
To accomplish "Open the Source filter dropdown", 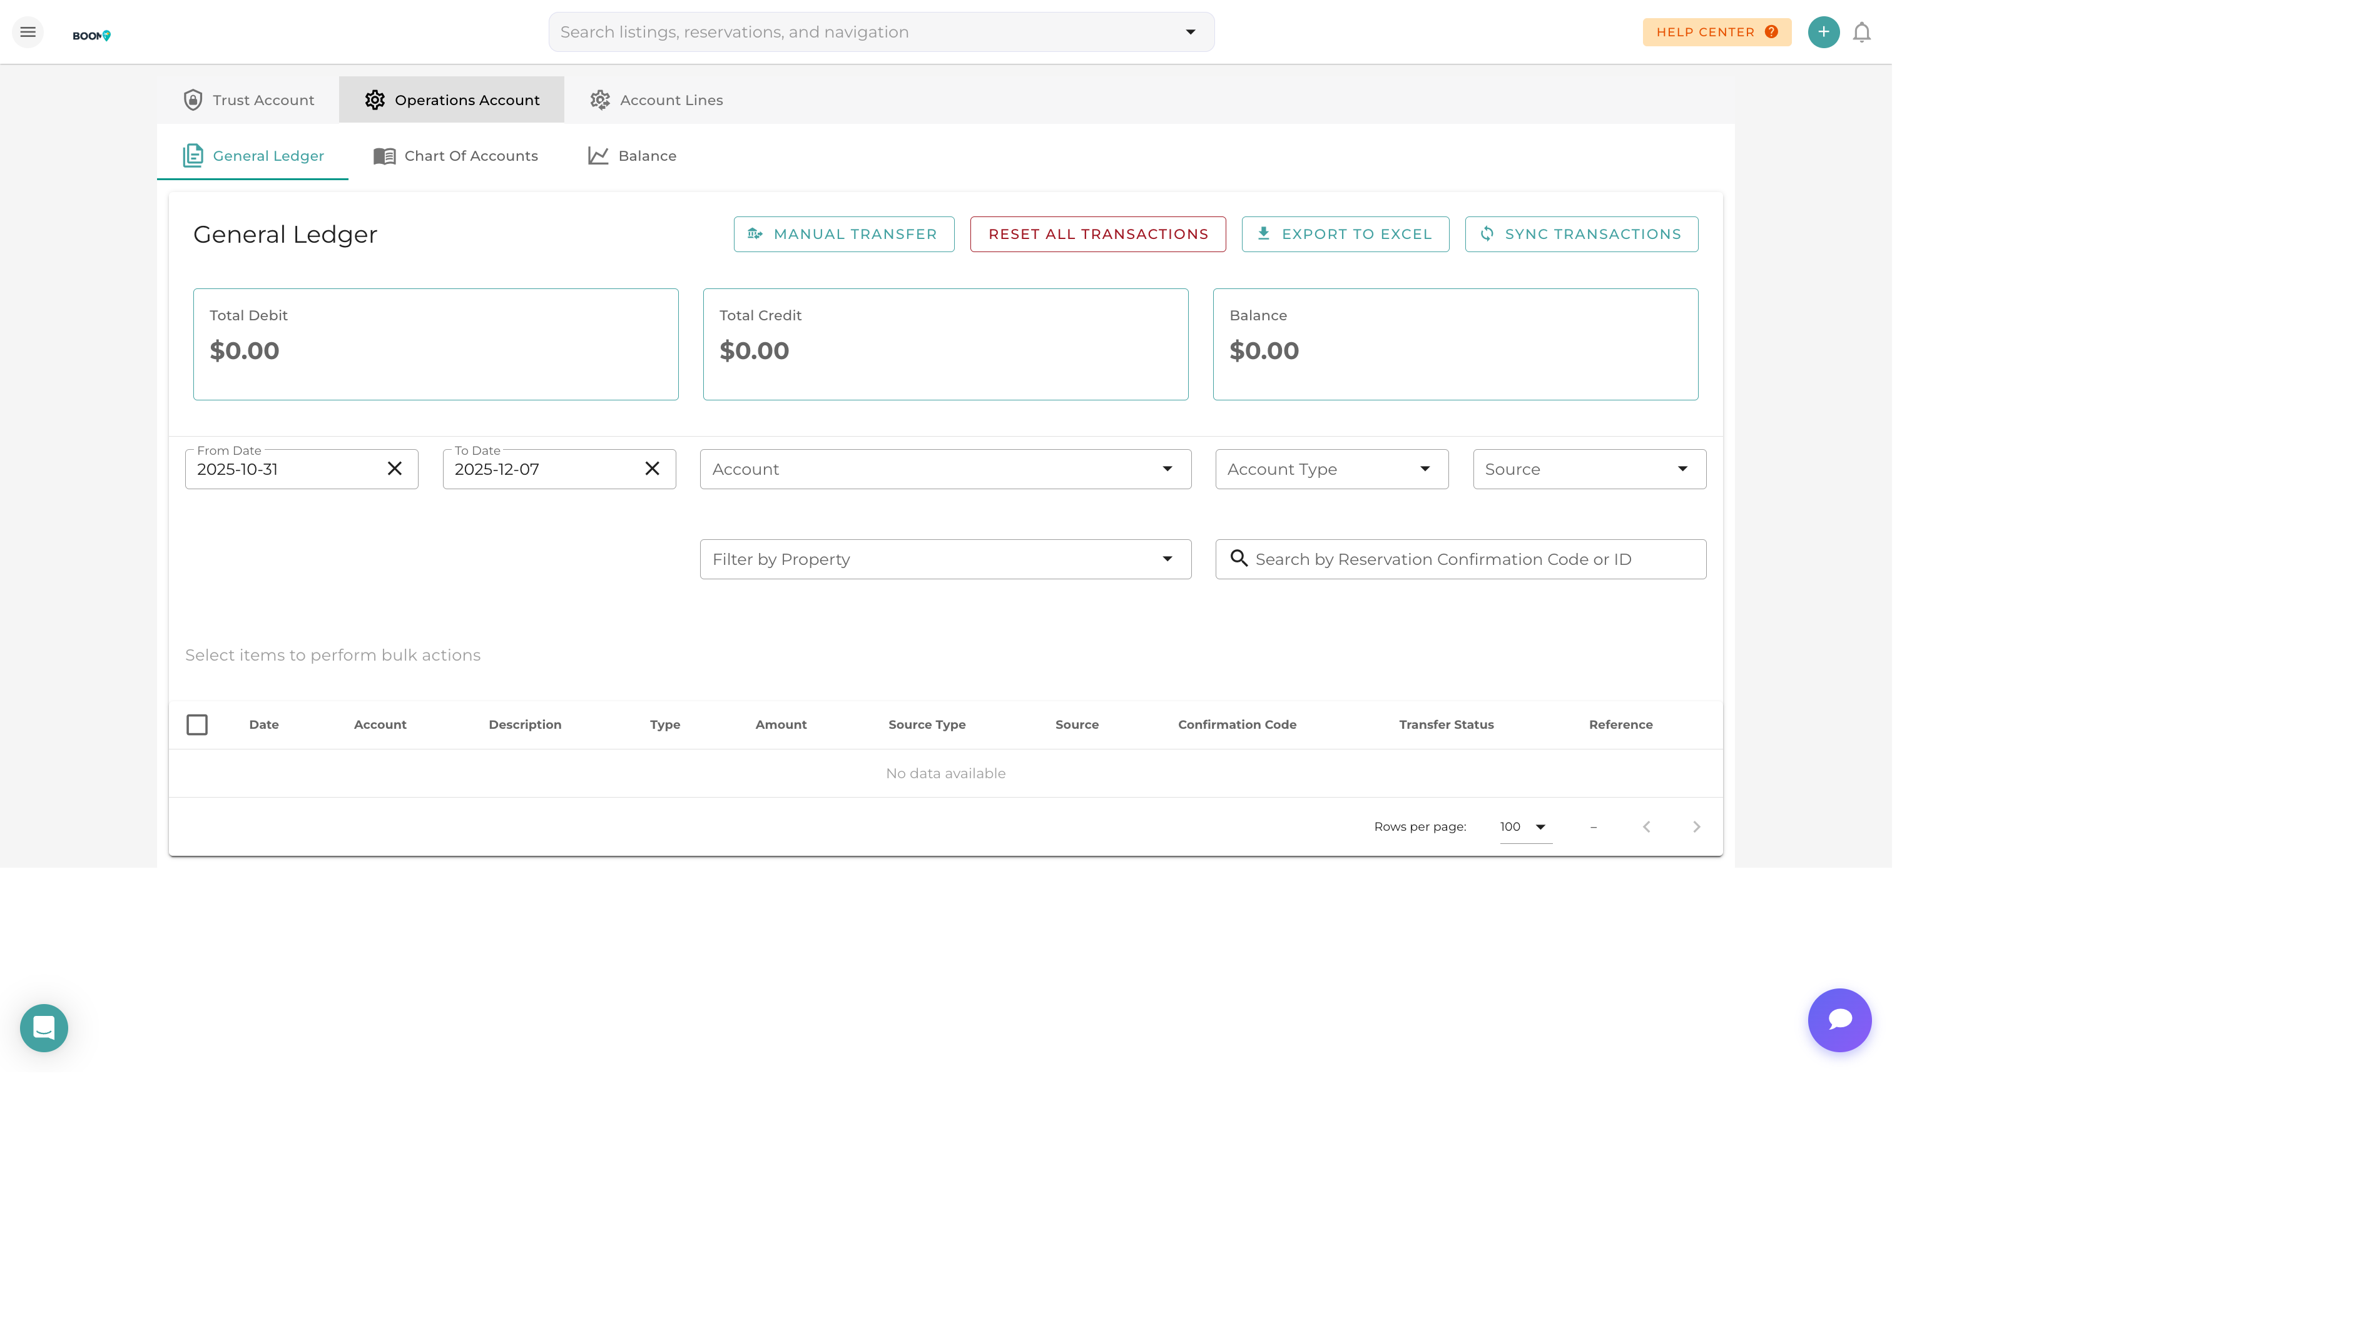I will pyautogui.click(x=1589, y=469).
